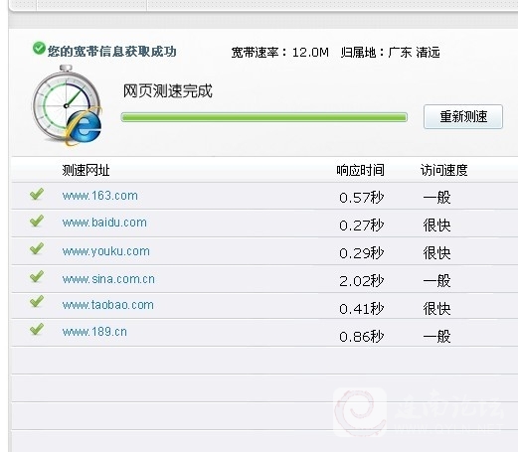Viewport: 518px width, 452px height.
Task: Click the green checkmark beside www.189.cn
Action: click(37, 329)
